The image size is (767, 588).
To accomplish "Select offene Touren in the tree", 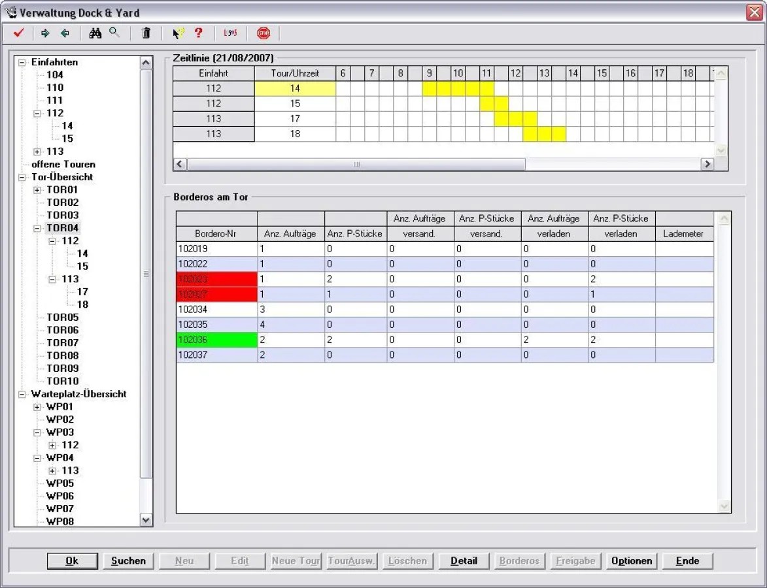I will point(63,165).
